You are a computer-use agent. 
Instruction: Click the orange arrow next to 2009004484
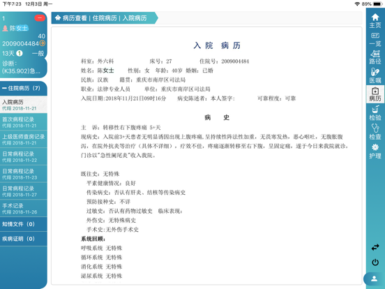click(43, 43)
